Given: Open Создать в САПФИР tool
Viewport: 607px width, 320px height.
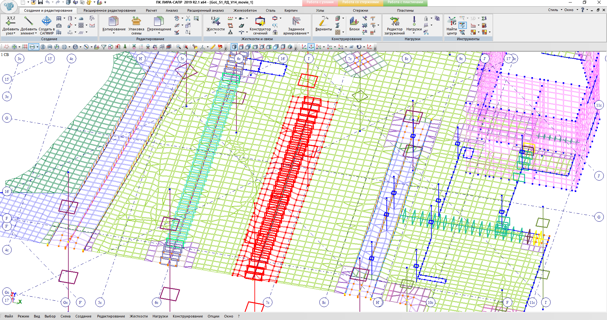Looking at the screenshot, I should 47,21.
